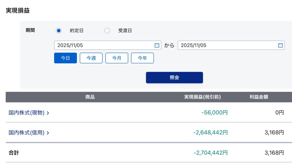Click the 照会 search button
This screenshot has width=292, height=163.
[x=174, y=78]
